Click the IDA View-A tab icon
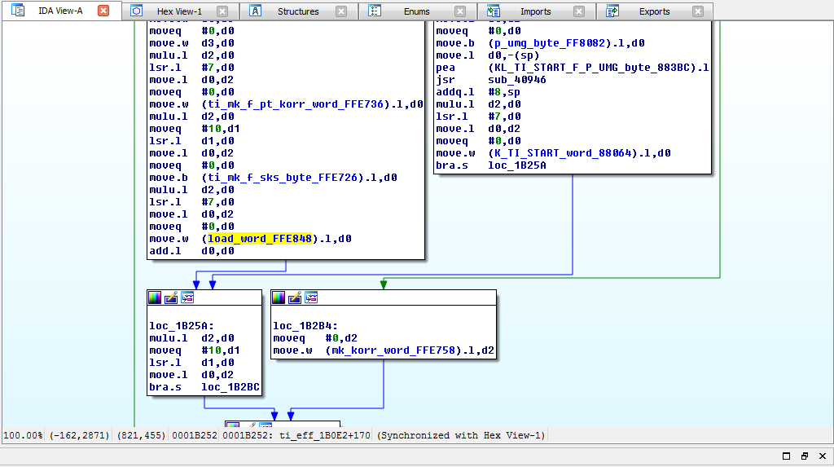 [x=18, y=10]
